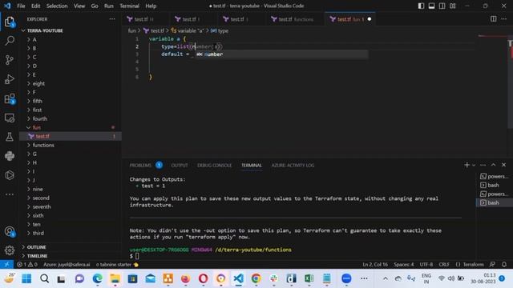Select first powershell terminal in list
513x288 pixels.
[494, 176]
